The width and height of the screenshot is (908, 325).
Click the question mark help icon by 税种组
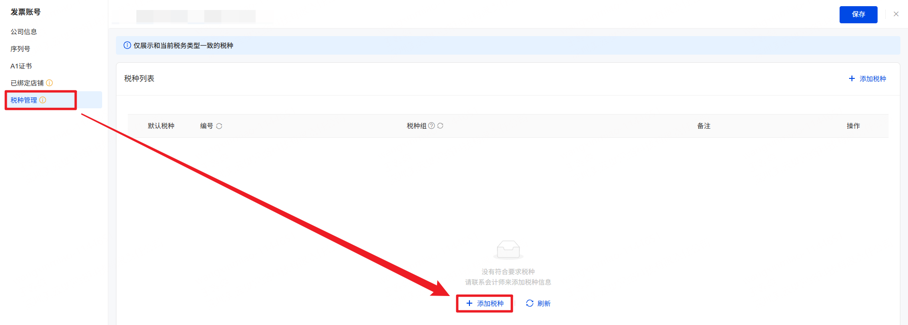tap(431, 125)
